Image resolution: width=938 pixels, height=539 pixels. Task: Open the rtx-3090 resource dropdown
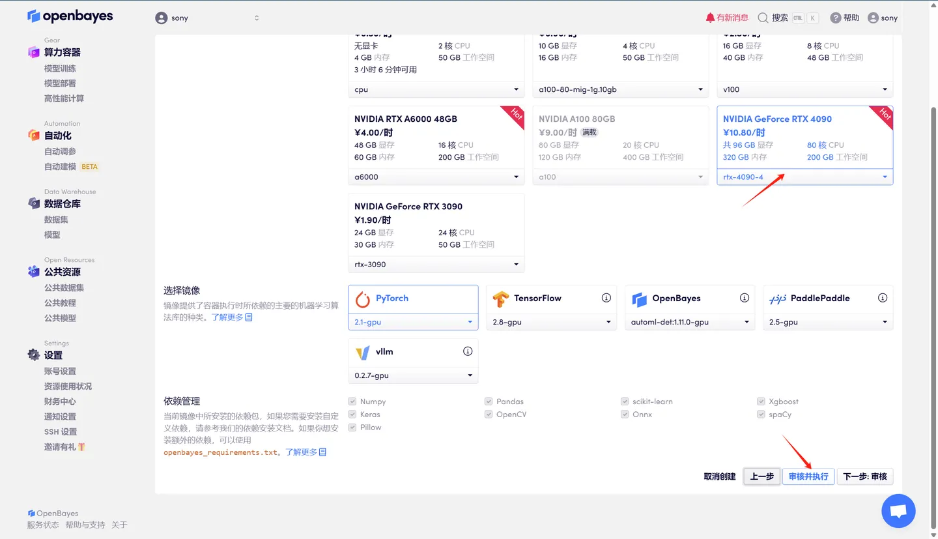436,264
